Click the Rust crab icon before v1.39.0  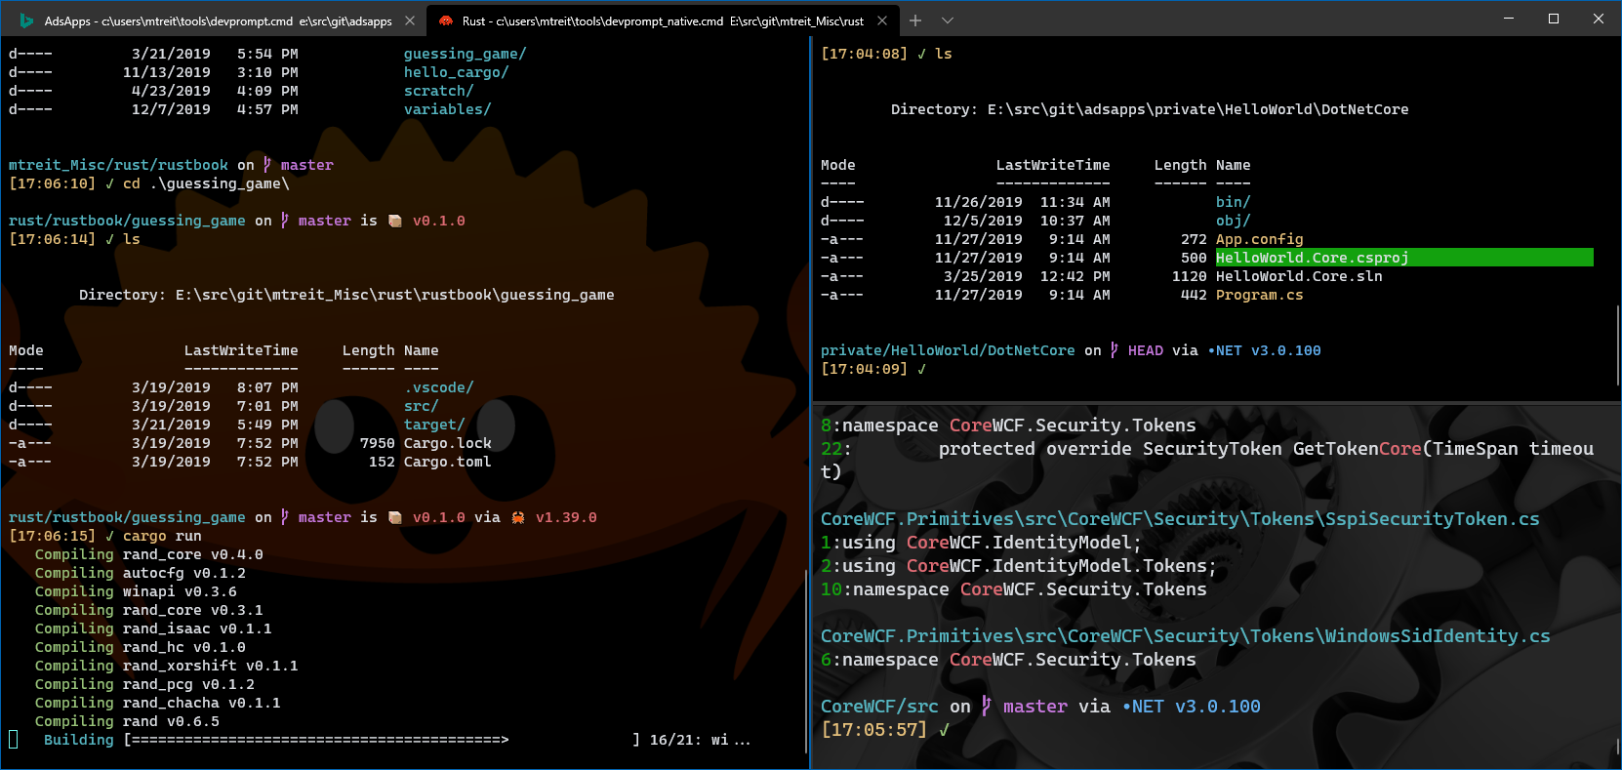pyautogui.click(x=518, y=517)
